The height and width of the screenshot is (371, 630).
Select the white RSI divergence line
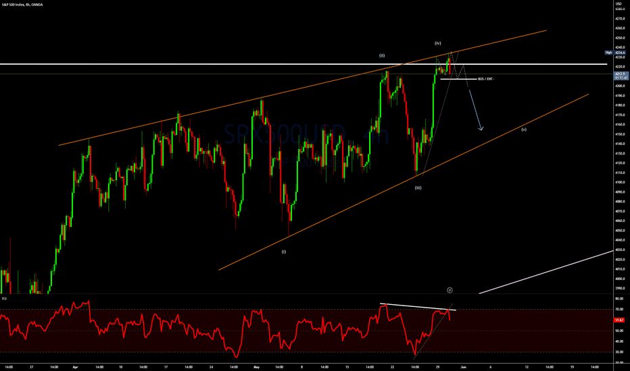[x=418, y=307]
